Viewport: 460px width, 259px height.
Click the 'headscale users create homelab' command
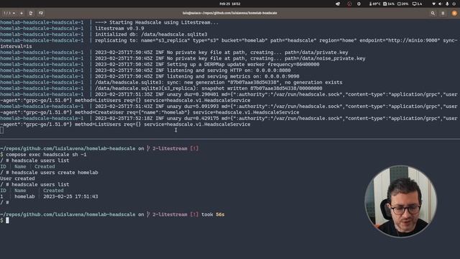[55, 173]
